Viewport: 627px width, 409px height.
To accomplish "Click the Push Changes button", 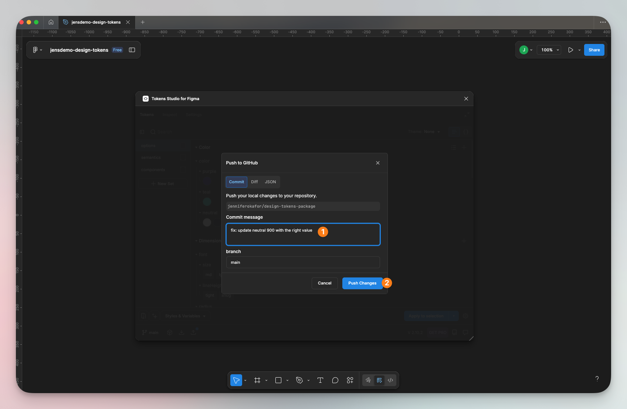I will (x=362, y=283).
